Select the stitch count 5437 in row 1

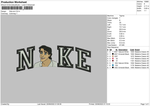click(116, 52)
